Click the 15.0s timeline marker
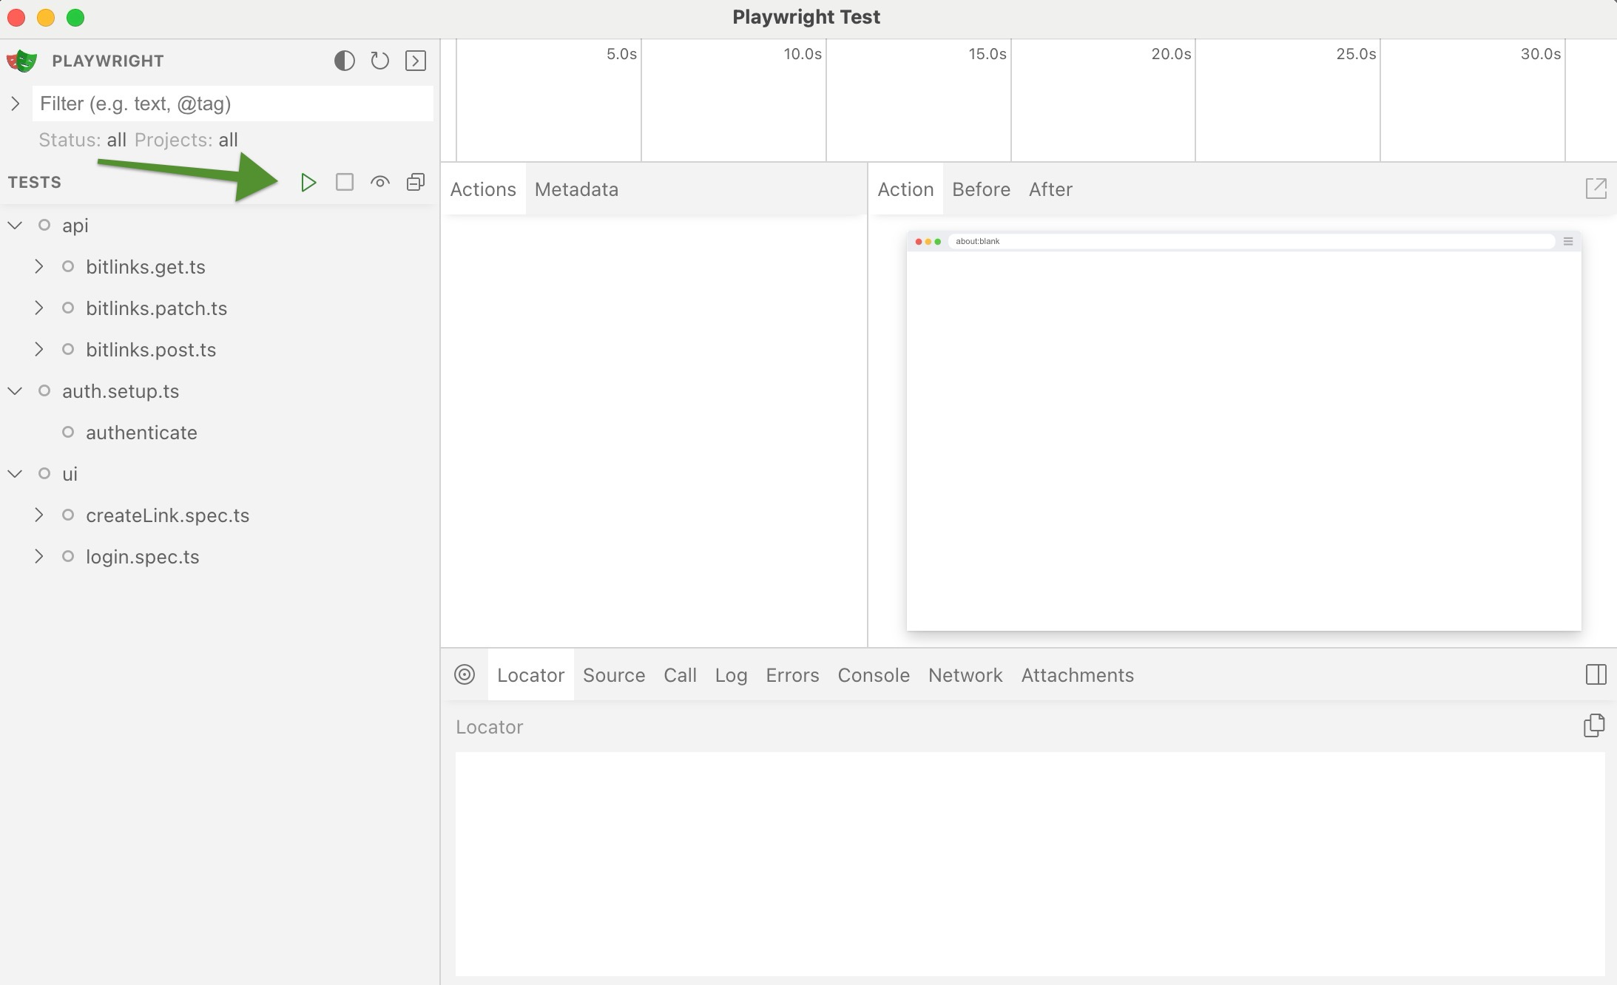 (x=988, y=54)
